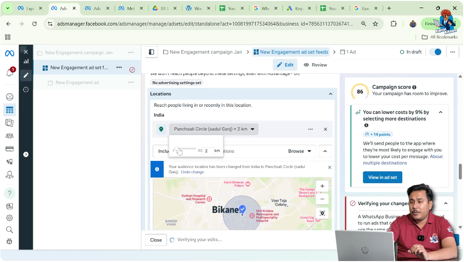Adjust the radius slider handle
The image size is (464, 262).
177,149
